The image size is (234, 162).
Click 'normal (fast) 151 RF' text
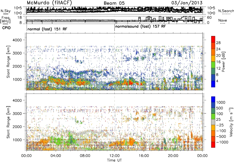click(47, 29)
